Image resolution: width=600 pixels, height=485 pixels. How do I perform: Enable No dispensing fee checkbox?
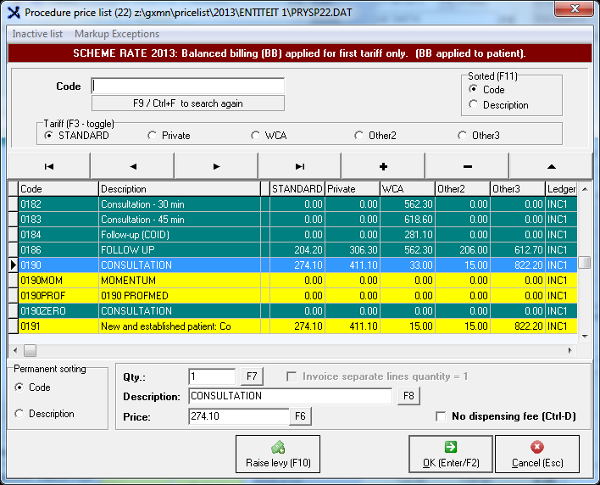click(441, 416)
